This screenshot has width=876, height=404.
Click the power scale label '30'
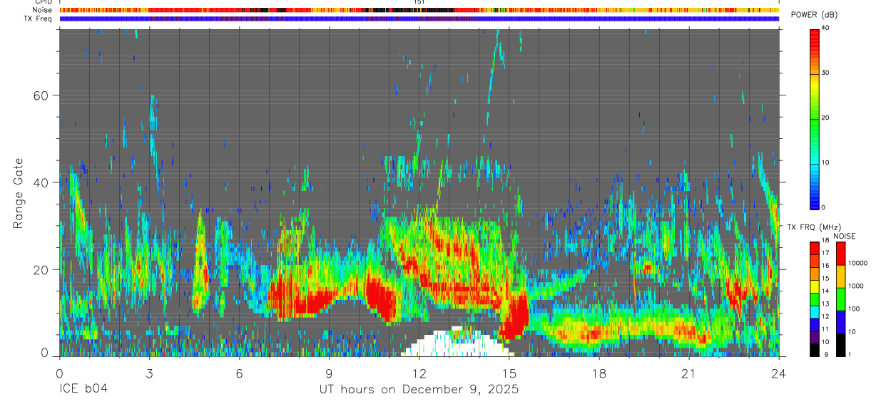826,73
